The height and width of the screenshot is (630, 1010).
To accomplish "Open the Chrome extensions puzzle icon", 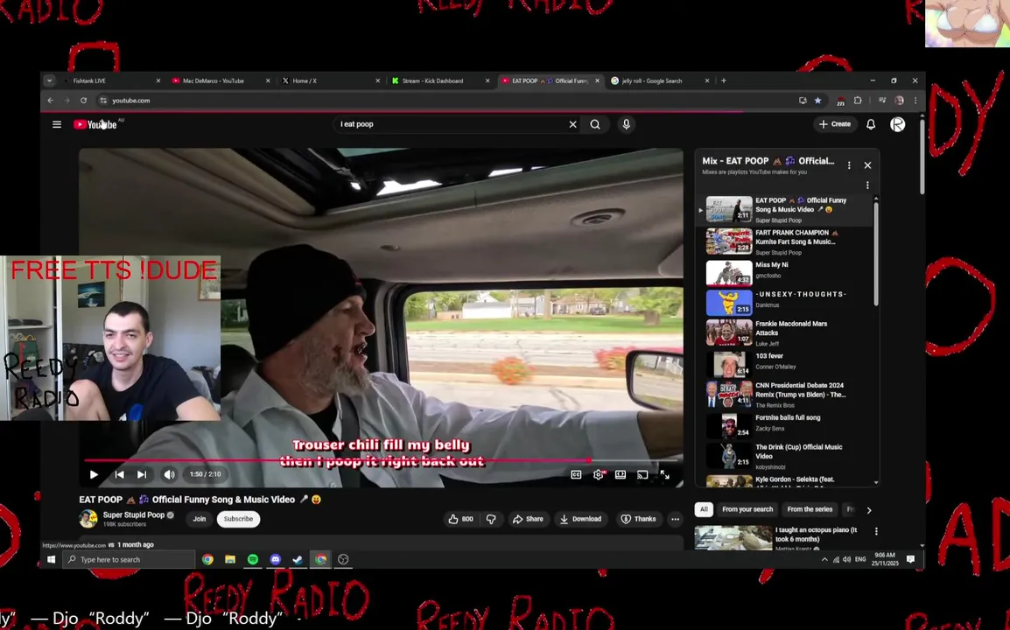I will (858, 101).
